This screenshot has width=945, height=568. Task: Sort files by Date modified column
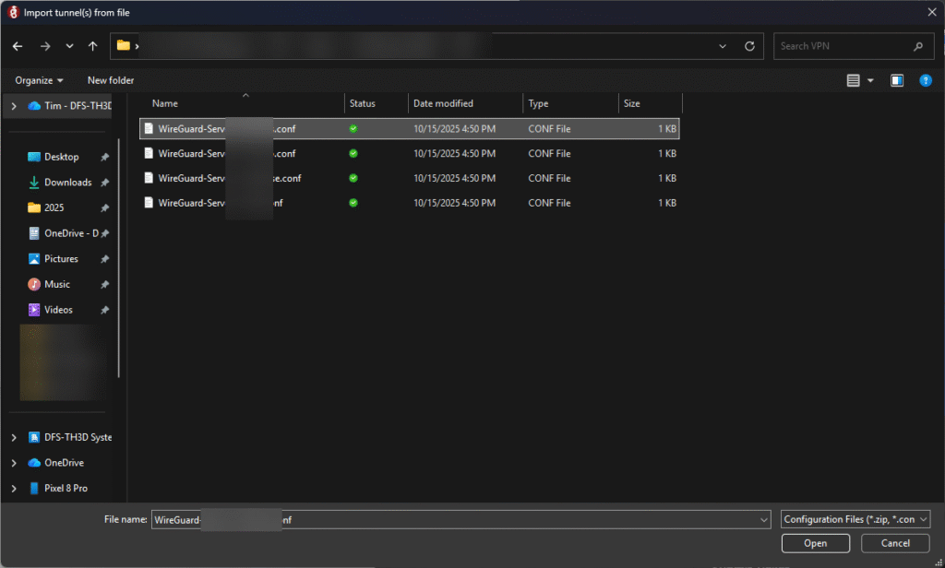tap(443, 103)
